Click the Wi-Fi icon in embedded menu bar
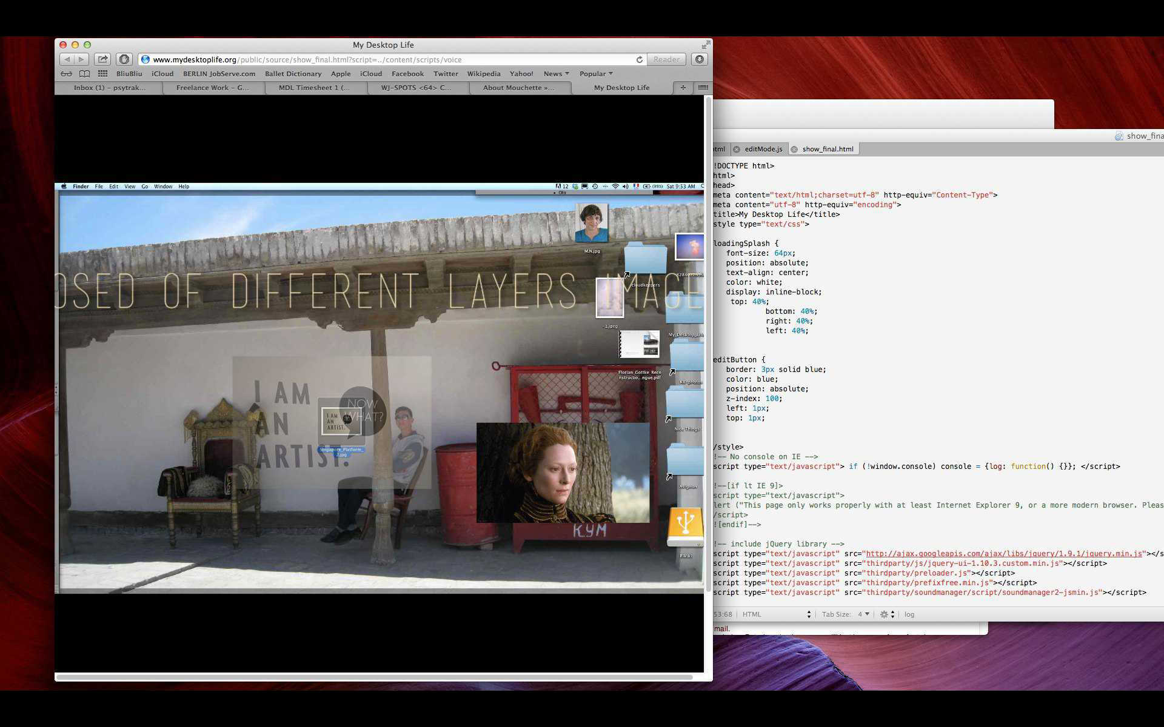This screenshot has width=1164, height=727. [x=615, y=187]
